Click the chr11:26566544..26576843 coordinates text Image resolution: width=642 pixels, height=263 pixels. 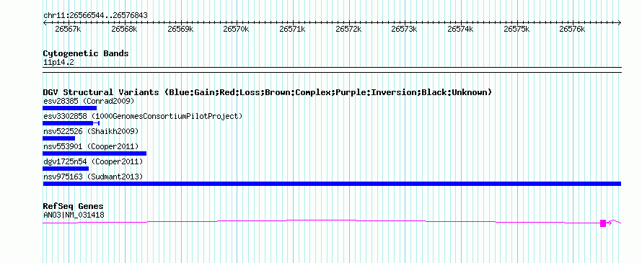(x=95, y=16)
